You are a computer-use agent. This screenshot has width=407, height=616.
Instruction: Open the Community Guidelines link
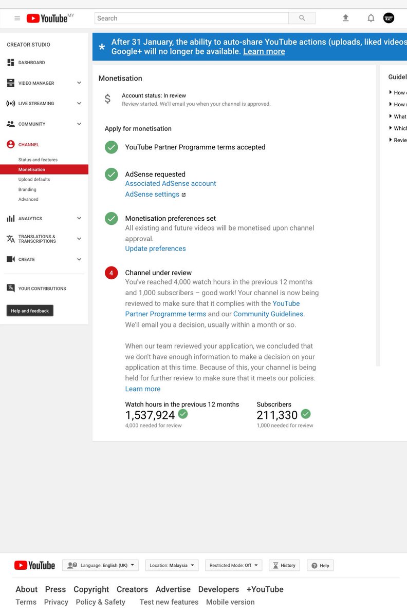269,314
